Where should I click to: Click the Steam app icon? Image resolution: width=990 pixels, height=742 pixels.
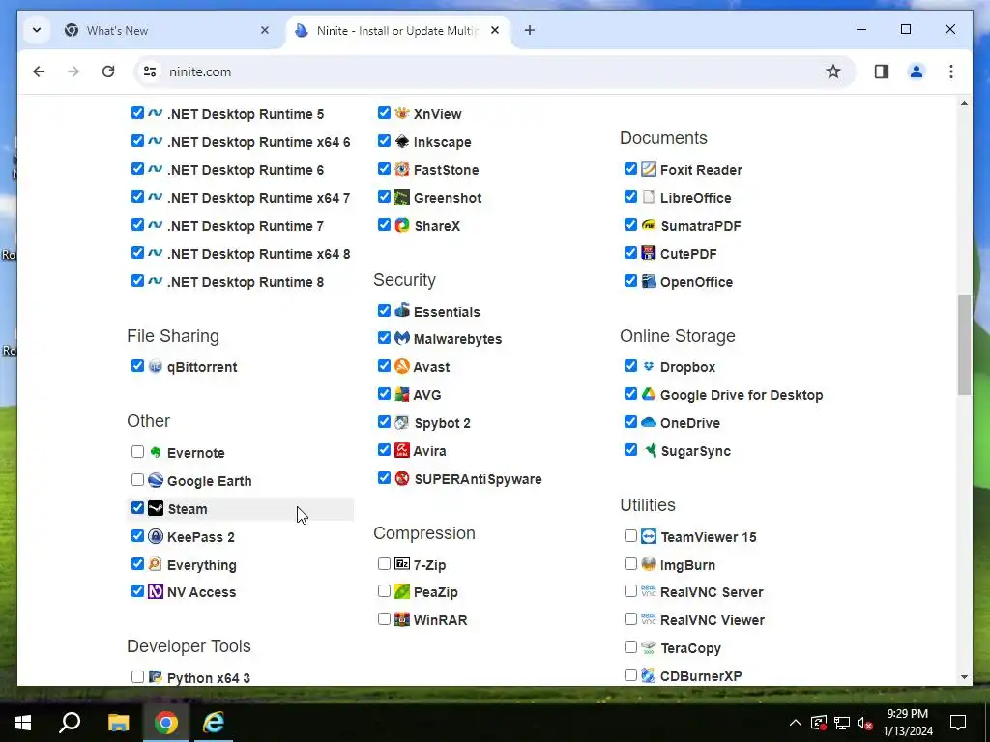[156, 508]
